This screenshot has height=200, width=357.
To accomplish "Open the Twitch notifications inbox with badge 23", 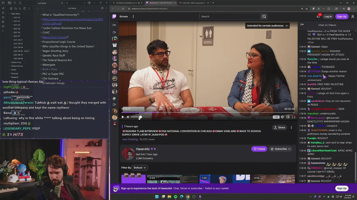I will pos(318,16).
